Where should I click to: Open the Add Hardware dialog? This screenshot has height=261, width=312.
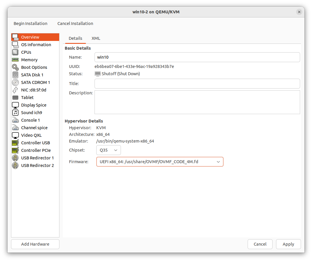35,244
